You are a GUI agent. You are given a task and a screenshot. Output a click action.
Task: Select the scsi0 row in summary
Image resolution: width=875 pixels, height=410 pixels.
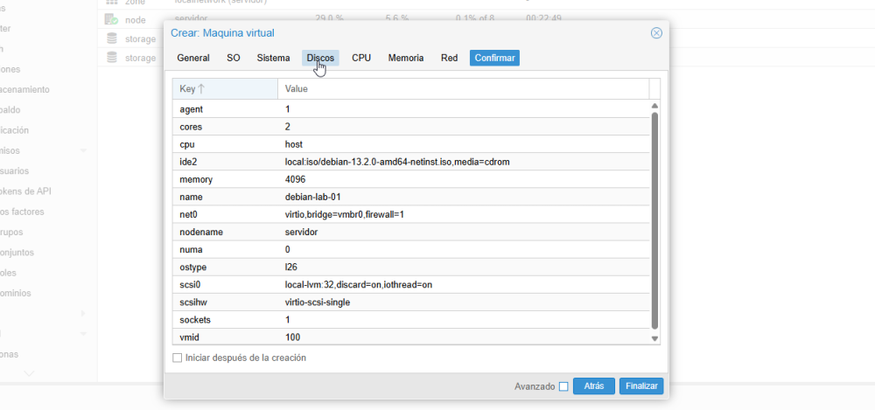[412, 284]
